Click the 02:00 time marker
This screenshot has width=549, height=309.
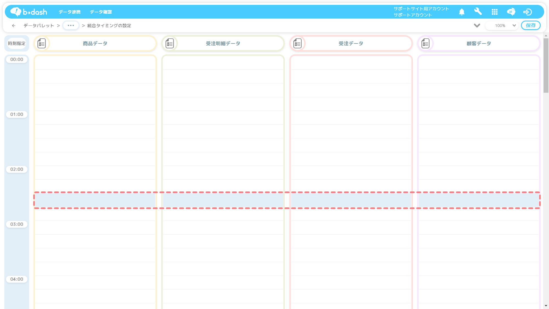click(x=17, y=169)
